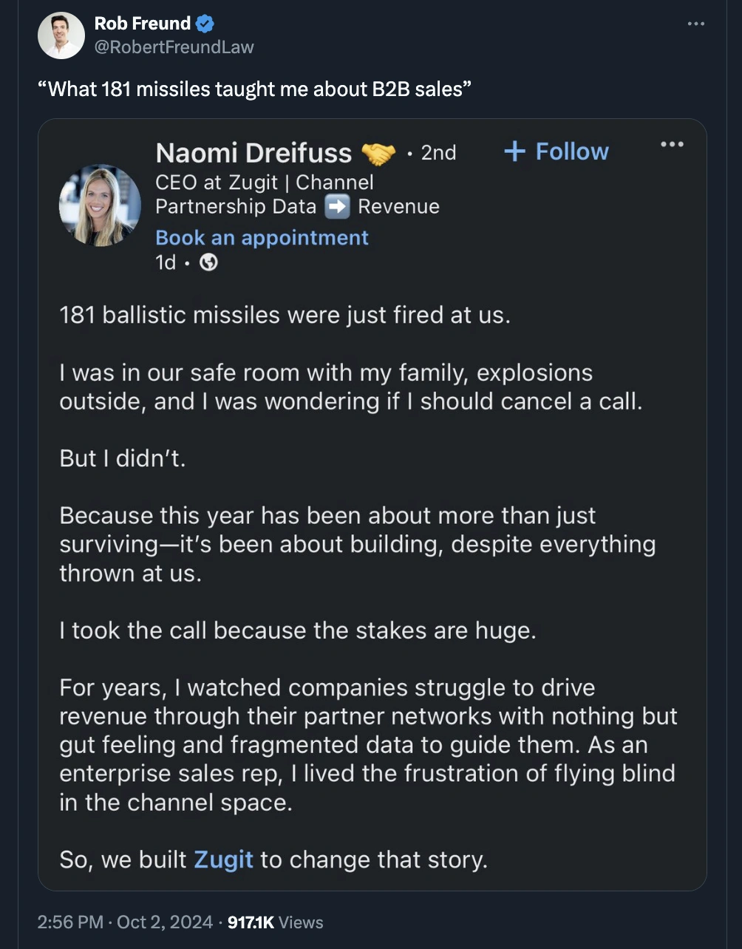This screenshot has width=742, height=949.
Task: Click the 2nd degree connection label
Action: point(438,152)
